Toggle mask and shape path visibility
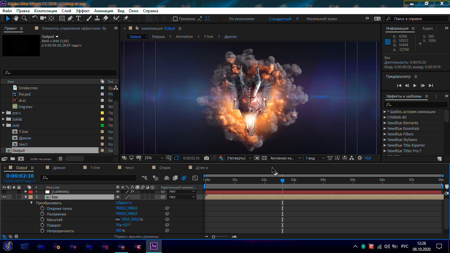This screenshot has height=253, width=450. coord(176,158)
